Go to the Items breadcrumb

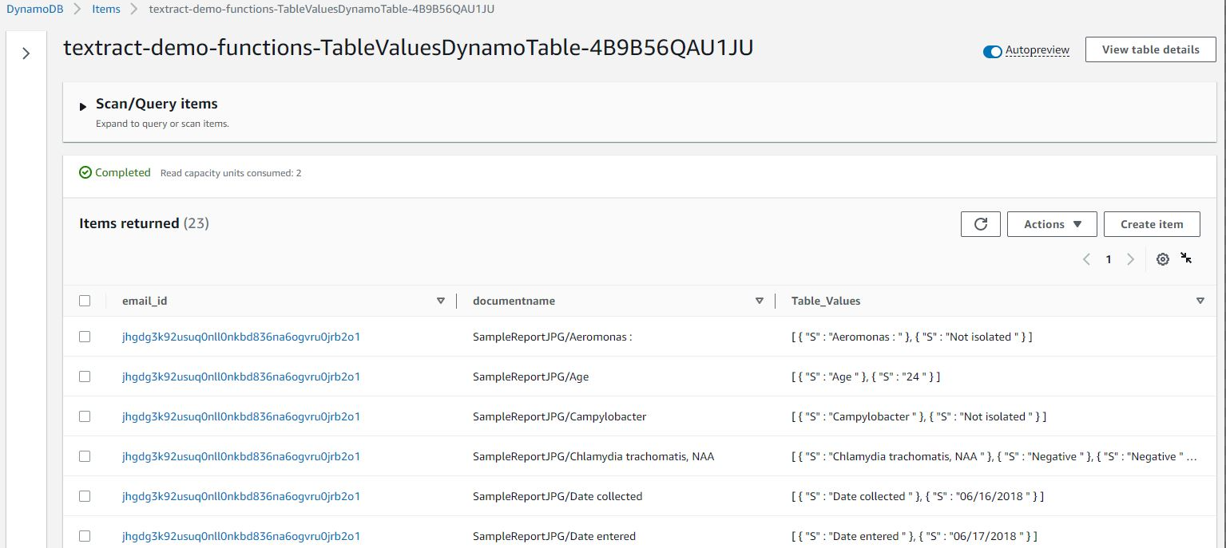click(105, 9)
